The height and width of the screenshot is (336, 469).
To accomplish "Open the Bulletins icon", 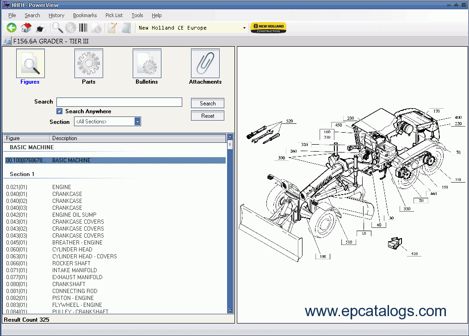I will [147, 63].
